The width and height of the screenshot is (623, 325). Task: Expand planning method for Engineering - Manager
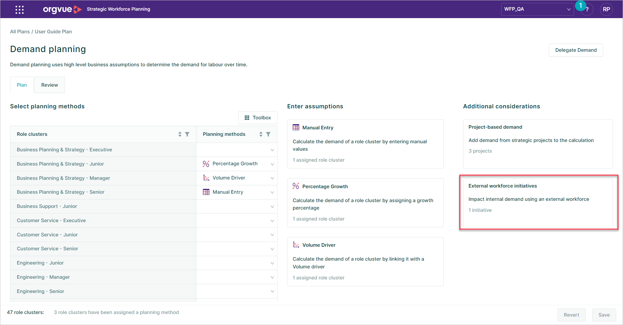point(272,277)
